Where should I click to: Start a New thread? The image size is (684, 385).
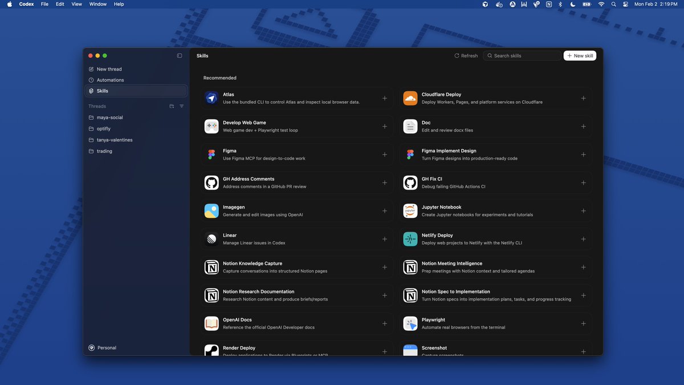point(136,69)
